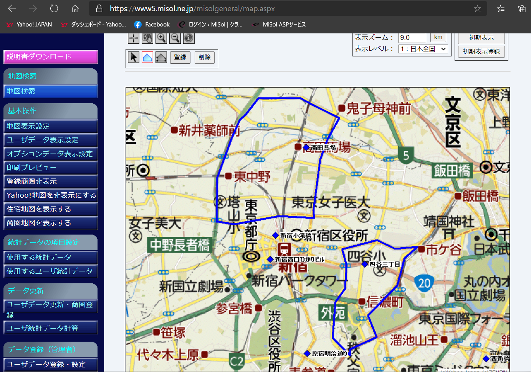Open ユーザデータ登録・設定 menu item
The height and width of the screenshot is (372, 531).
pos(51,364)
